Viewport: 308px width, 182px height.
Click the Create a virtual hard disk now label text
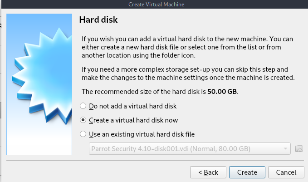click(x=133, y=120)
